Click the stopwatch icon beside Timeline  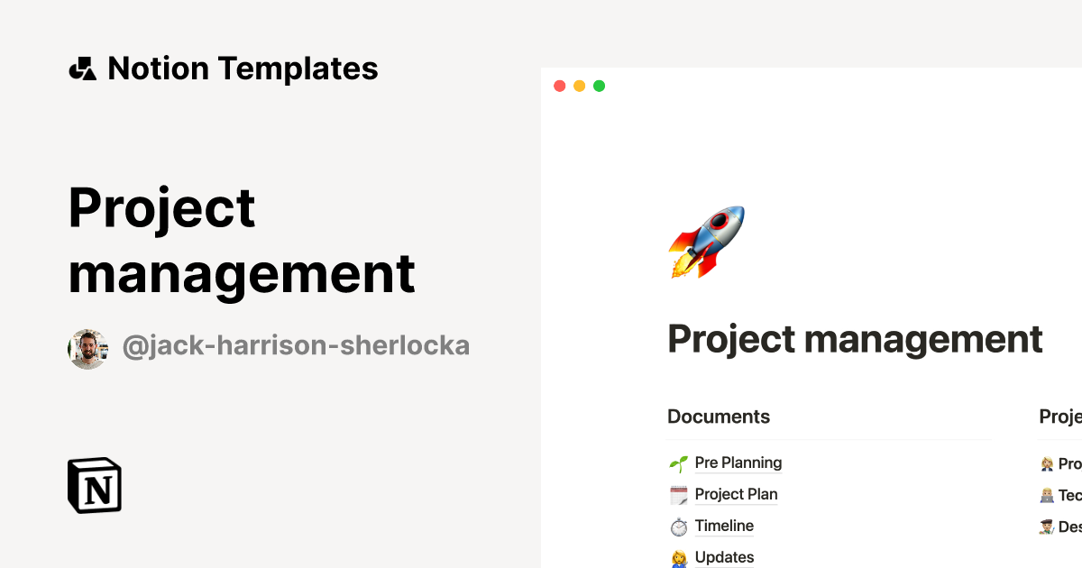[678, 527]
